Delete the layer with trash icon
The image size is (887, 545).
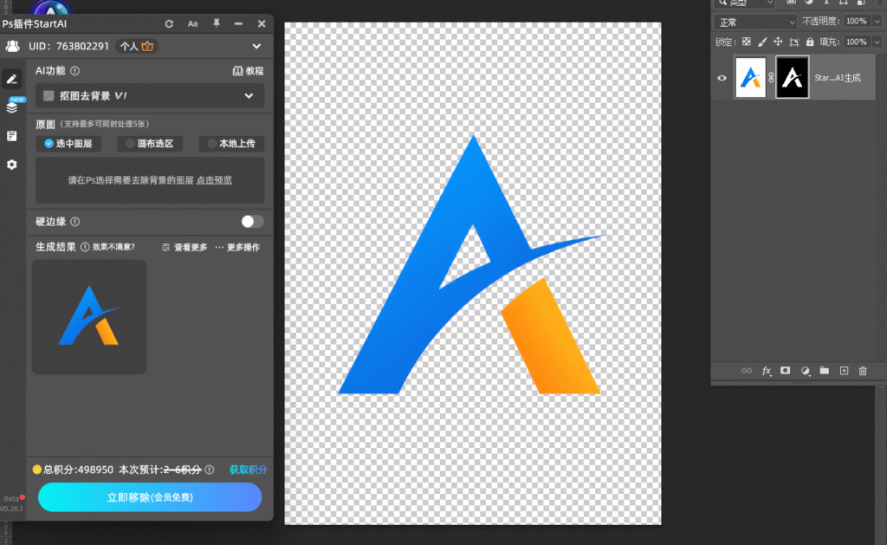(863, 371)
